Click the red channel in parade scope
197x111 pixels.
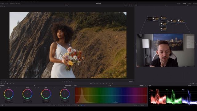(x=158, y=97)
